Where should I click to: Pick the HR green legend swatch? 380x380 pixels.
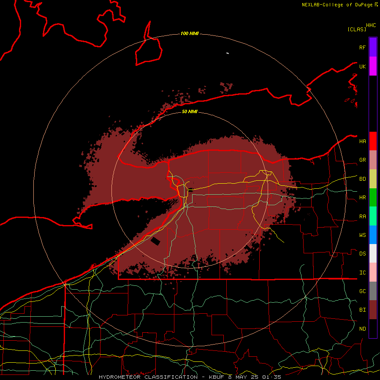373,198
